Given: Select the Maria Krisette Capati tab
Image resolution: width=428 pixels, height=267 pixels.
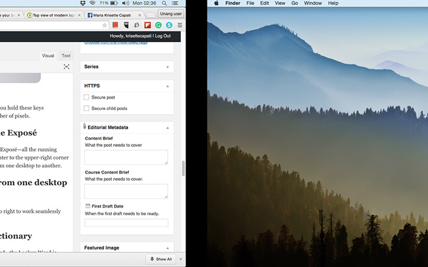Looking at the screenshot, I should [x=114, y=15].
